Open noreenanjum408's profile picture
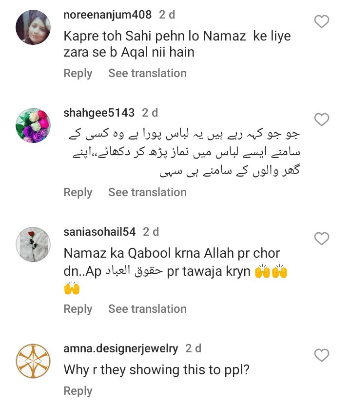The width and height of the screenshot is (351, 406). tap(33, 27)
